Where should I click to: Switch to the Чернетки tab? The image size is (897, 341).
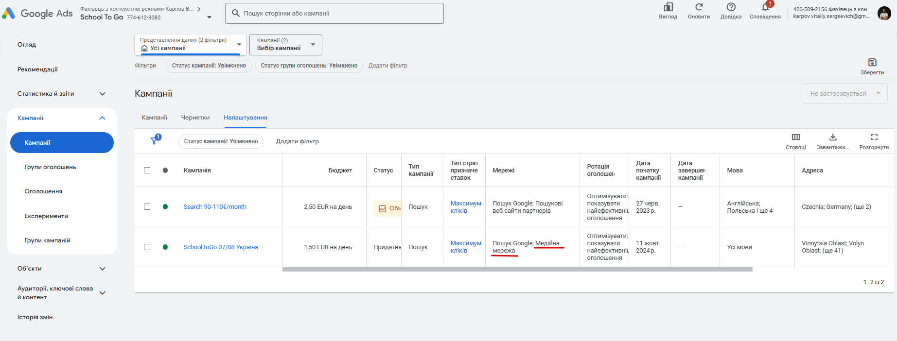pyautogui.click(x=195, y=118)
